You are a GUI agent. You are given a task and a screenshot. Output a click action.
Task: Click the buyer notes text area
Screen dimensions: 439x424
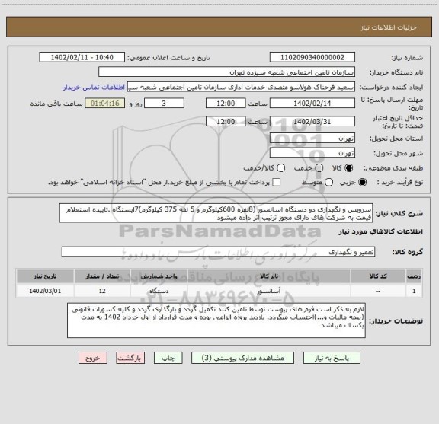216,320
